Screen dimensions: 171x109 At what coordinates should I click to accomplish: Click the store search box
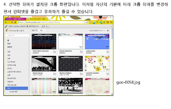pos(17,35)
